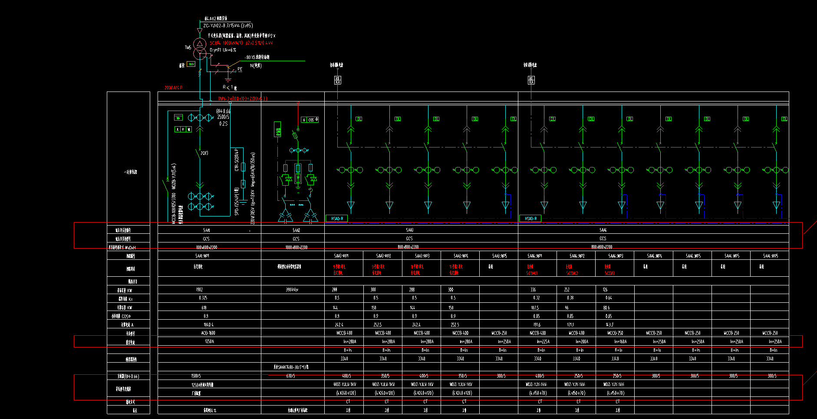The image size is (817, 419).
Task: Select the right green HSAD-R box
Action: tap(530, 219)
